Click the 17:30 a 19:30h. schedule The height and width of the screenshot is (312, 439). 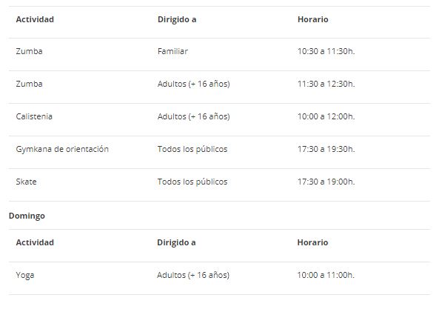click(326, 149)
